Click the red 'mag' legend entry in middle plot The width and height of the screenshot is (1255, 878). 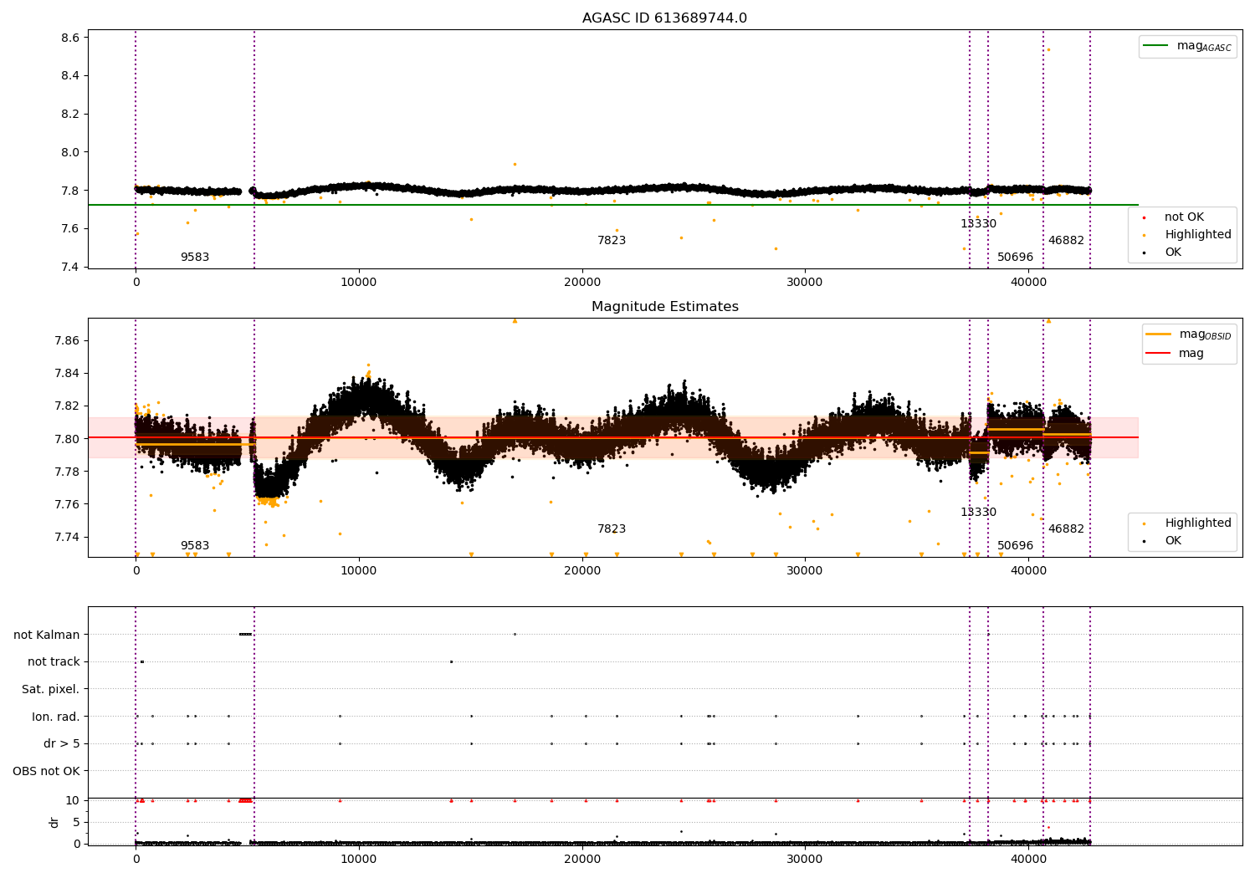pyautogui.click(x=1176, y=353)
